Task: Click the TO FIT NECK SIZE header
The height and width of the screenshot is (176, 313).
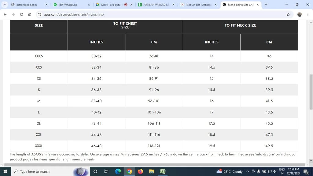Action: tap(240, 25)
